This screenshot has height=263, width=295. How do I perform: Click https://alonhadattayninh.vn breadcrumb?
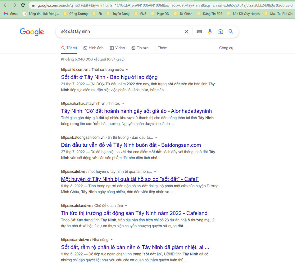(x=83, y=104)
